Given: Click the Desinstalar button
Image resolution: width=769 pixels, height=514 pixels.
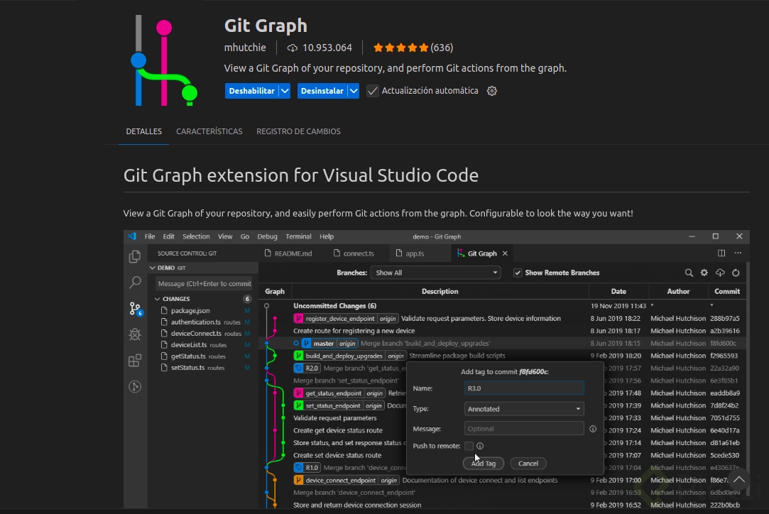Looking at the screenshot, I should pyautogui.click(x=322, y=91).
